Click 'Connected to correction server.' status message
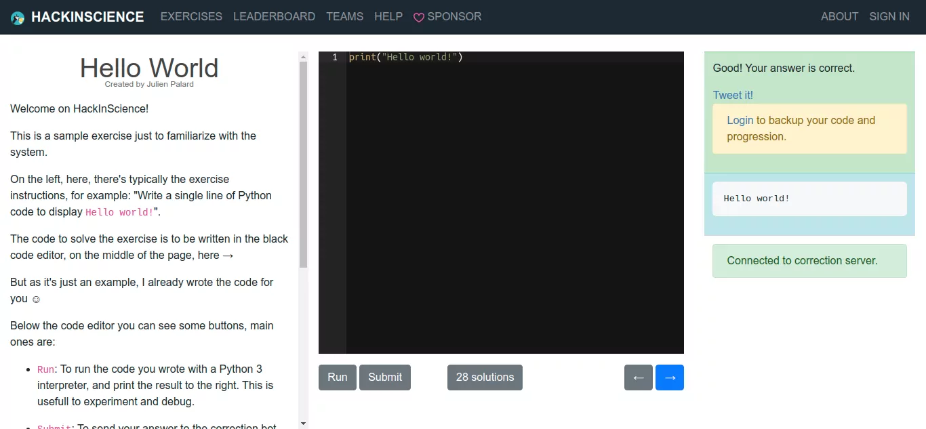The image size is (926, 429). [x=809, y=261]
